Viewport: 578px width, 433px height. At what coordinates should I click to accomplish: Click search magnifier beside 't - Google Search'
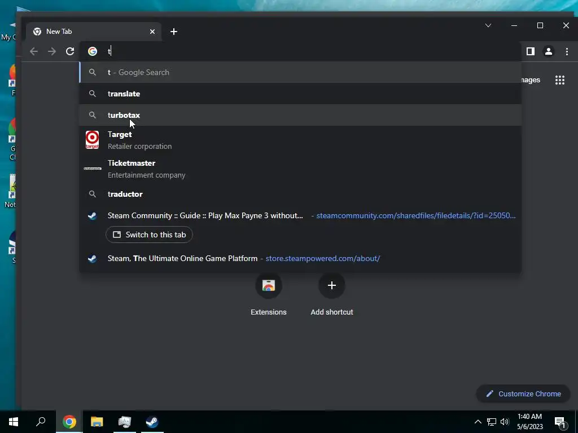[x=93, y=72]
